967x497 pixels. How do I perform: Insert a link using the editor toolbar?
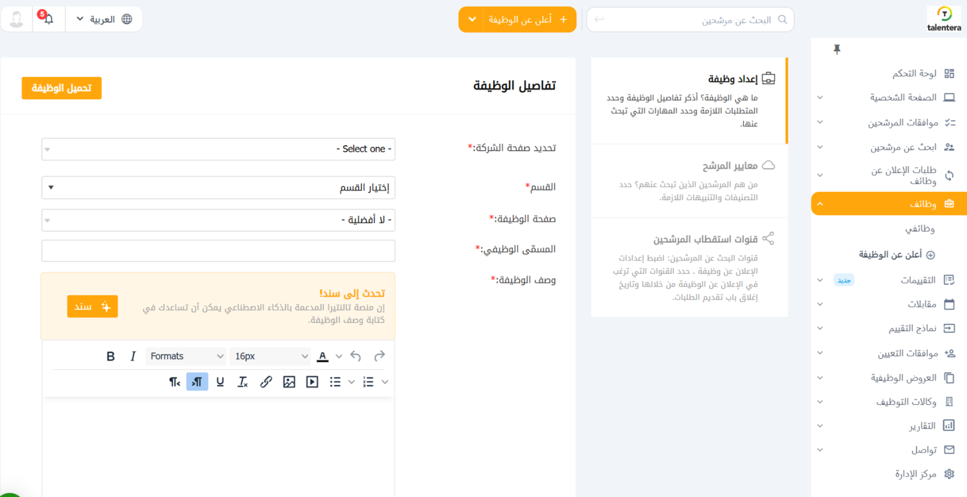(x=266, y=382)
